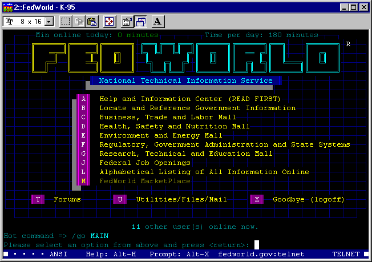Click menu letter C in purple bar
Viewport: 372px width, 262px height.
[x=83, y=117]
